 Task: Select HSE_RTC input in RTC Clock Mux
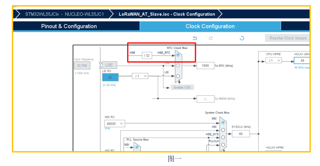point(178,55)
